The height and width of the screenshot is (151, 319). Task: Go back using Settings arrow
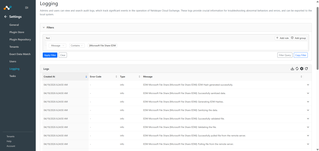[6, 17]
